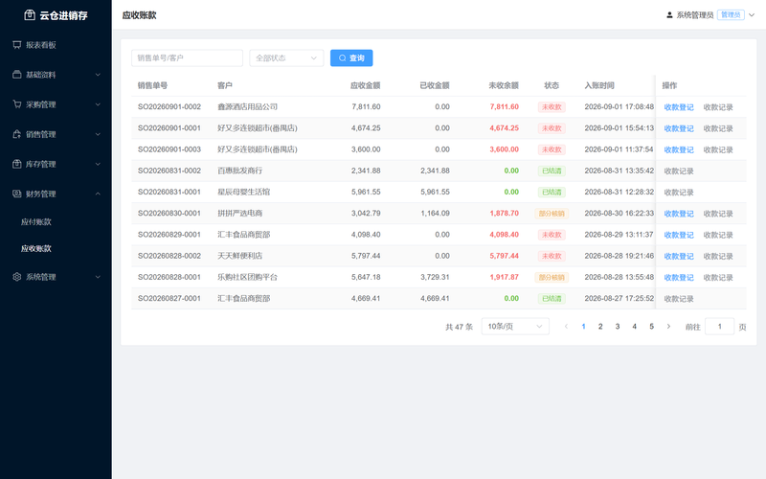Select 应付账款 in the sidebar
The image size is (766, 479).
click(x=36, y=222)
